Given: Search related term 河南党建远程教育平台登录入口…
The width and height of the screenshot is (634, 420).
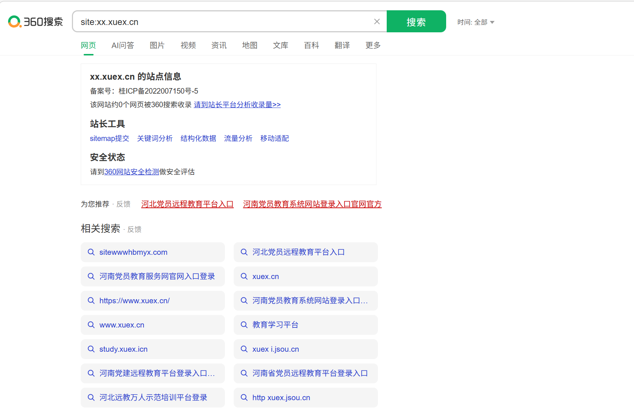Looking at the screenshot, I should pyautogui.click(x=153, y=373).
